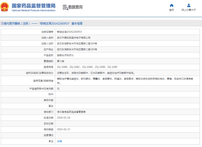Click the 网上办事大厅 label
Image resolution: width=202 pixels, height=147 pixels.
(x=189, y=10)
